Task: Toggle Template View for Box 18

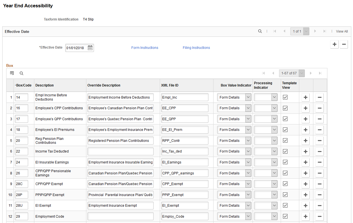Action: (x=285, y=129)
